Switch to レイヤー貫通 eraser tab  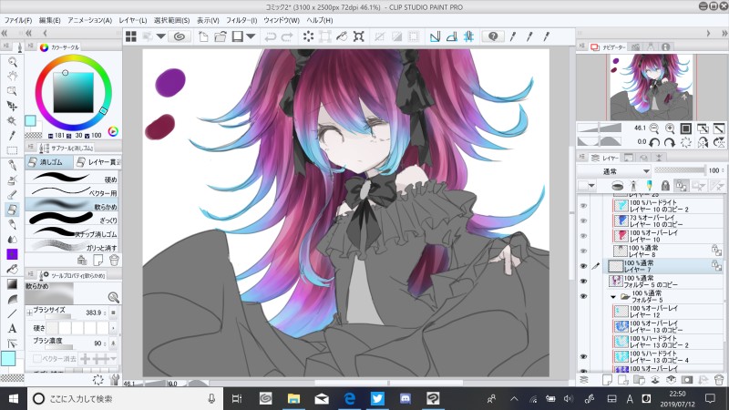98,162
